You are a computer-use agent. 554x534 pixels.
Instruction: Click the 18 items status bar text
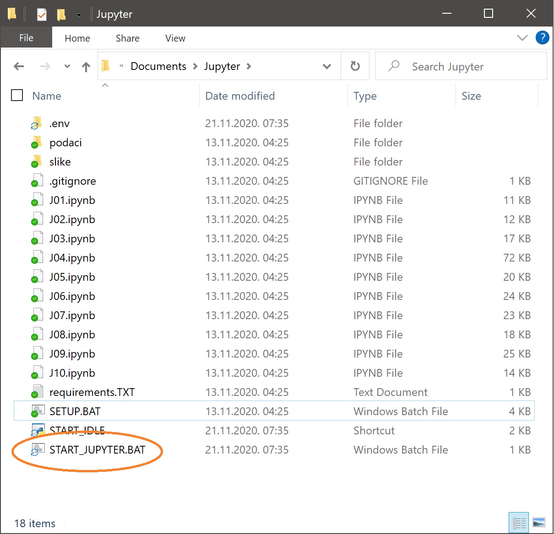[x=35, y=523]
